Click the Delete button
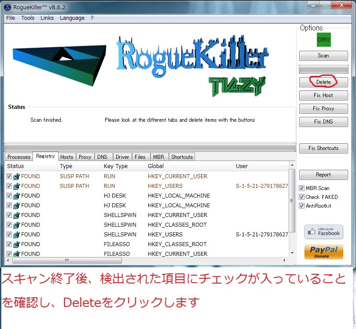The image size is (356, 329). click(323, 82)
